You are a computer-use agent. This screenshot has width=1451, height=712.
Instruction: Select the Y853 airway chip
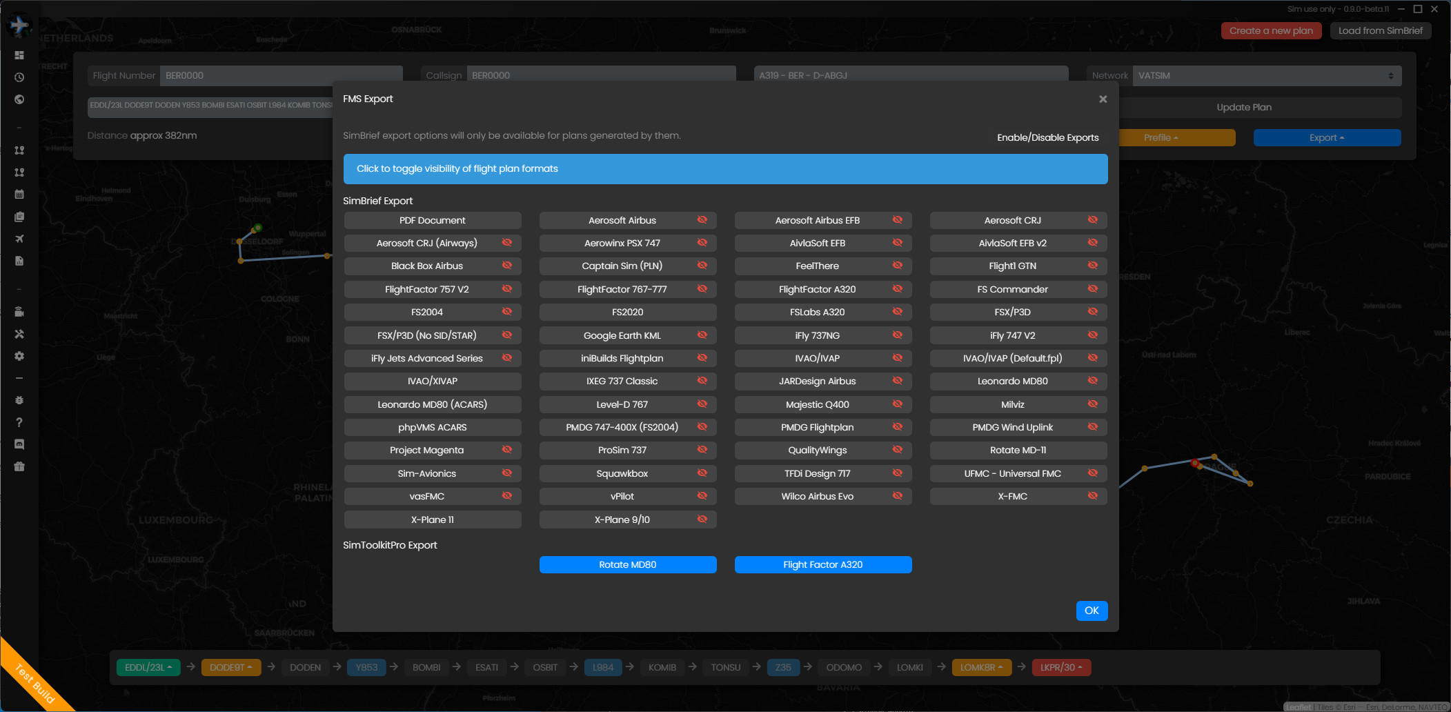[x=366, y=667]
